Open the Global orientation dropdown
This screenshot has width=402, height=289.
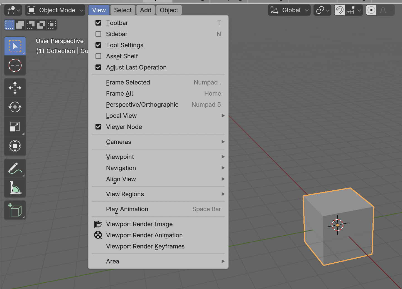click(x=289, y=10)
